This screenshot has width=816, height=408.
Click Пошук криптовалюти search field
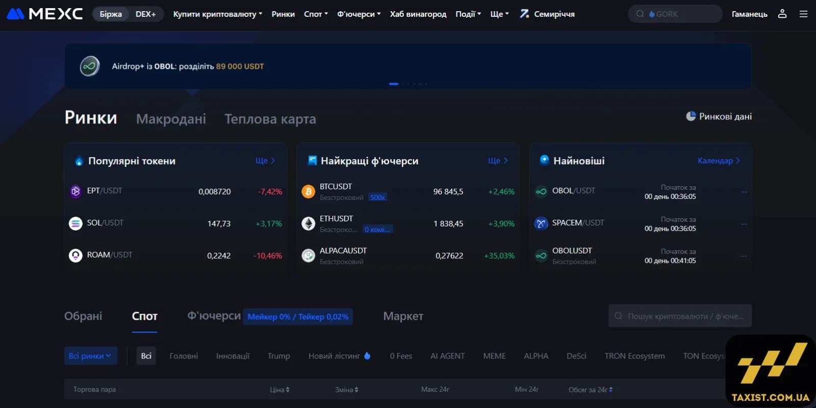(x=680, y=316)
